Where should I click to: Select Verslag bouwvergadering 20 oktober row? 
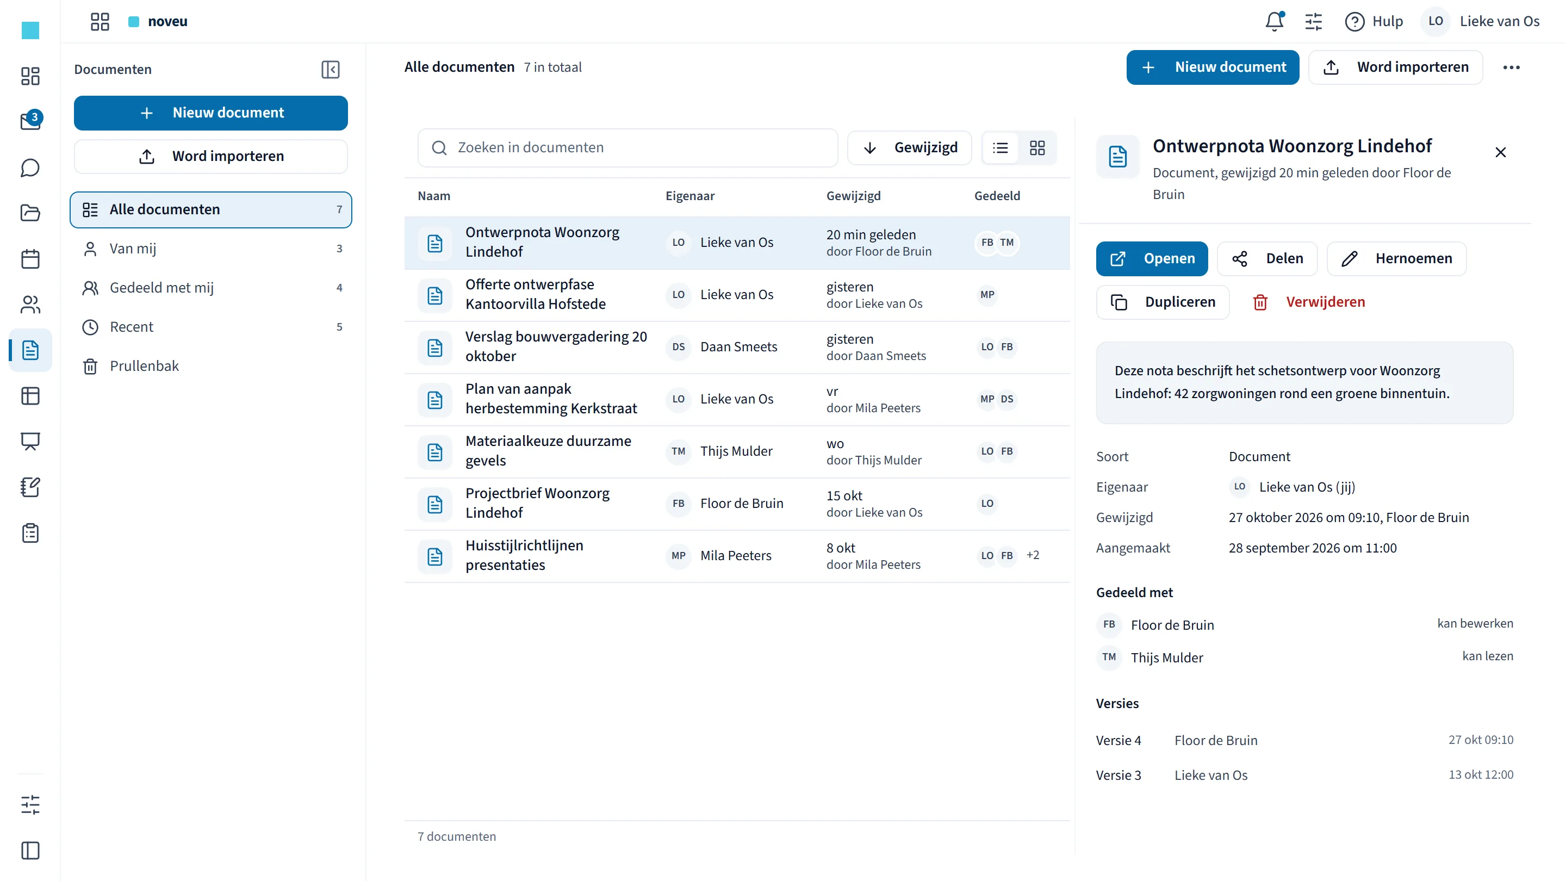[x=737, y=347]
